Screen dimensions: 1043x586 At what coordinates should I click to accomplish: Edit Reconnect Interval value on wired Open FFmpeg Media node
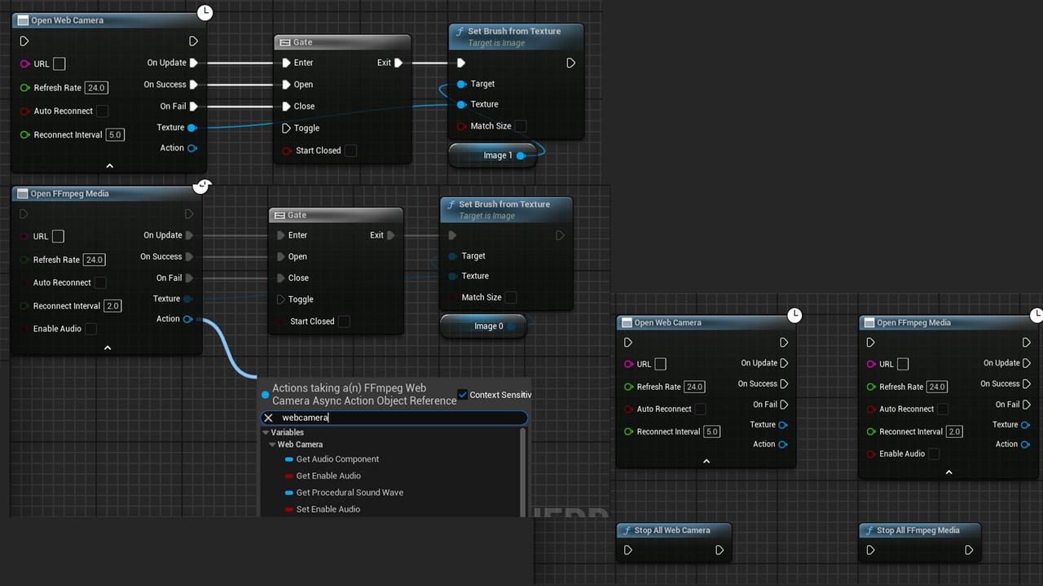pyautogui.click(x=112, y=306)
